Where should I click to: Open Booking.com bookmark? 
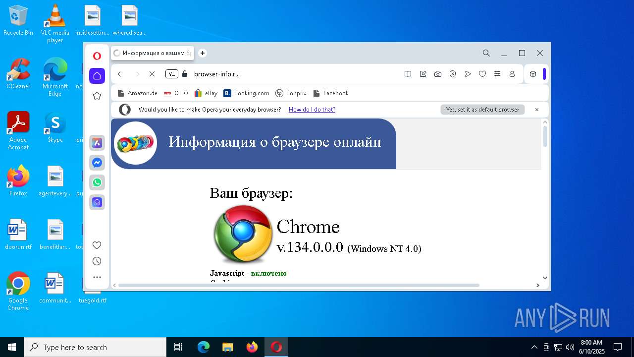[x=246, y=93]
